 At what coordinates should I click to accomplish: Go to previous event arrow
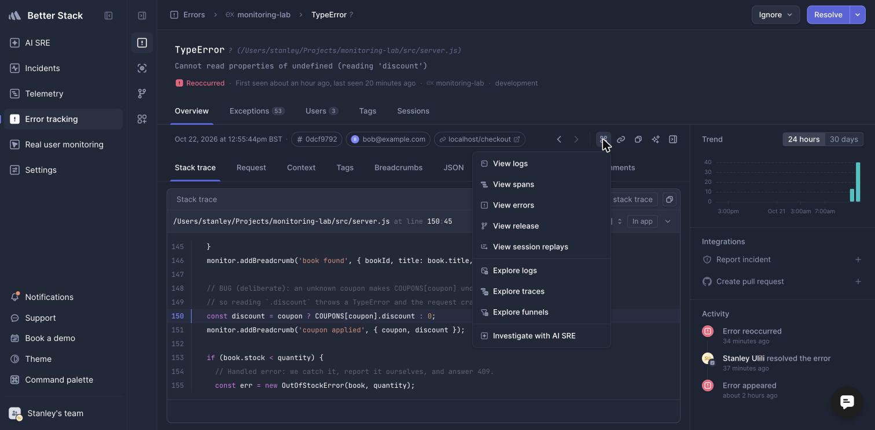coord(559,139)
